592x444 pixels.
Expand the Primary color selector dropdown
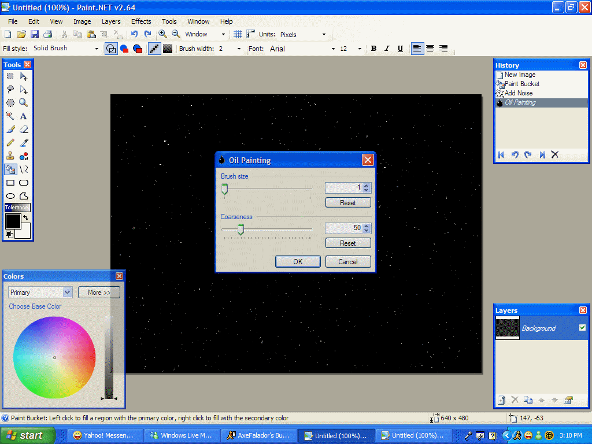(67, 293)
